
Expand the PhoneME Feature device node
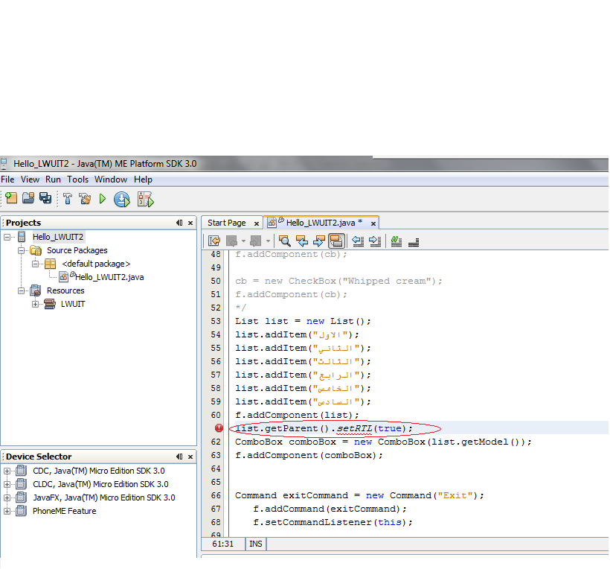pos(7,511)
